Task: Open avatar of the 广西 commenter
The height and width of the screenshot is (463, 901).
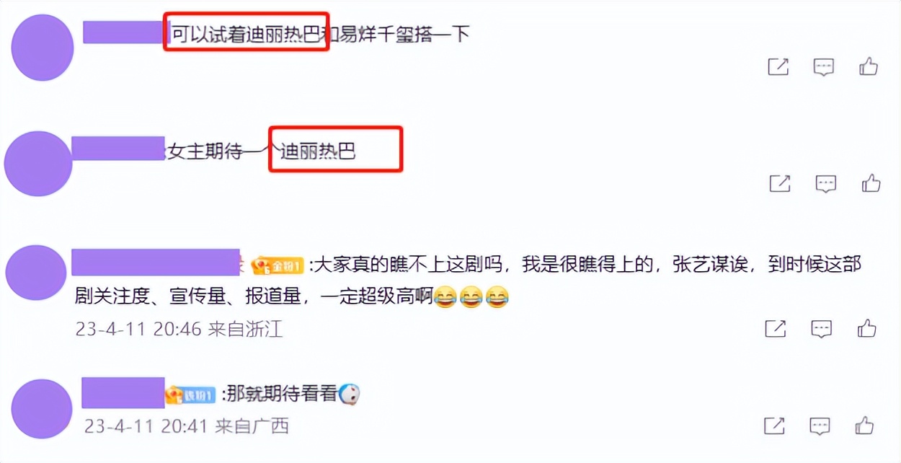Action: 42,408
